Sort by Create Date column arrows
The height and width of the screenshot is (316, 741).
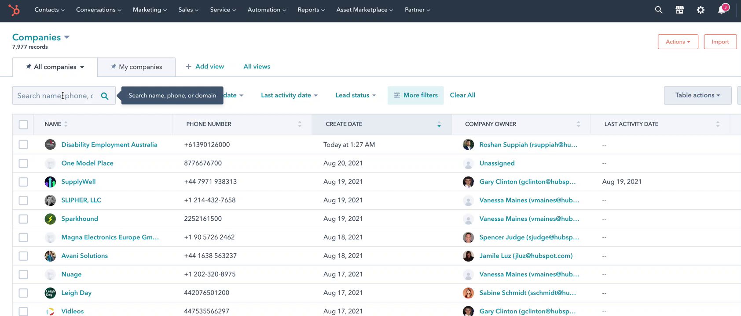[x=439, y=124]
